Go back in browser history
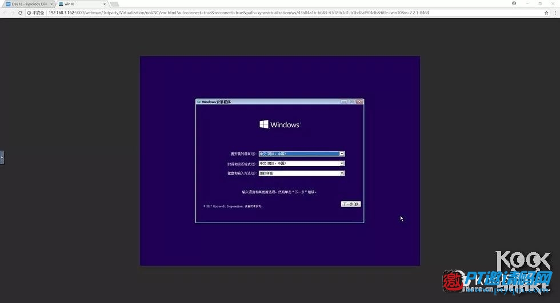 click(5, 13)
